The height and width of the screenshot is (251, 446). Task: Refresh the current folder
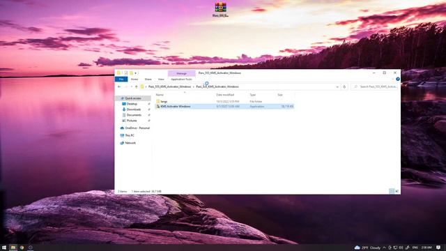click(x=344, y=86)
